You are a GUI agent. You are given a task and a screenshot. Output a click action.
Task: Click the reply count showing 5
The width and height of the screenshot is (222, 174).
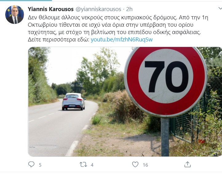pos(40,165)
